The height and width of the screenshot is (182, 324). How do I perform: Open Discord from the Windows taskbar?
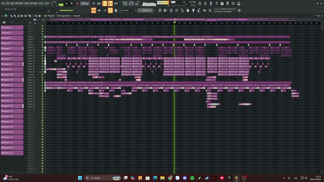coord(185,178)
